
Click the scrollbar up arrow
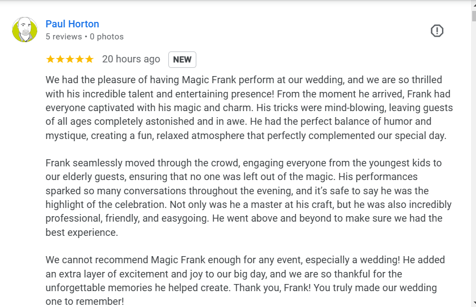pyautogui.click(x=473, y=3)
